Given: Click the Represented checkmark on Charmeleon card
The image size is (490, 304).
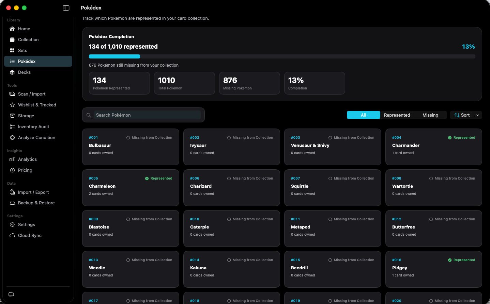Looking at the screenshot, I should [147, 179].
